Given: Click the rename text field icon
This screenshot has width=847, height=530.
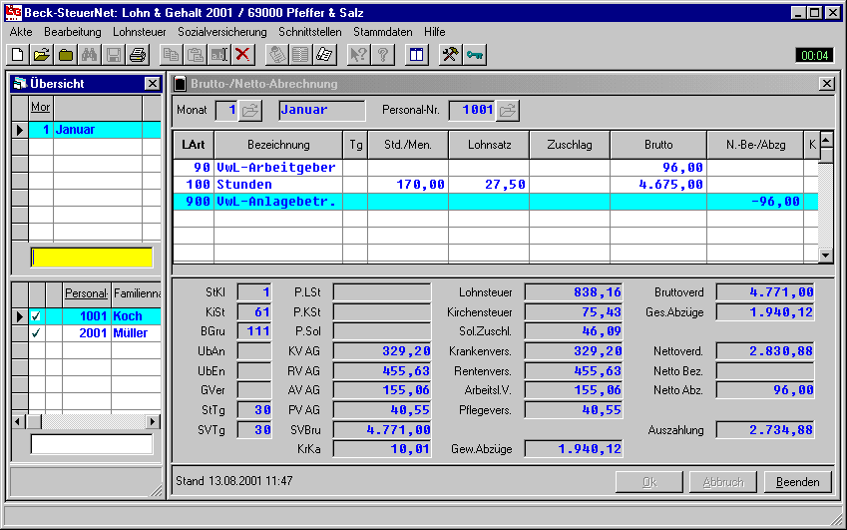Looking at the screenshot, I should point(218,55).
